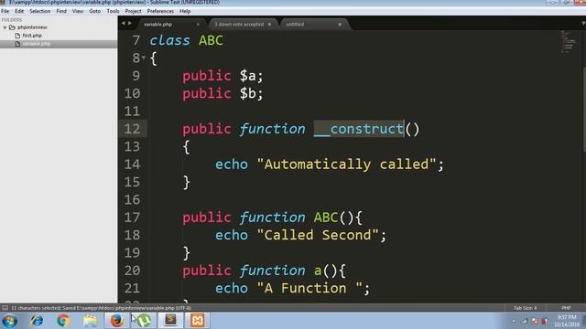Screen dimensions: 586x329
Task: Open the Selection menu
Action: tap(40, 11)
